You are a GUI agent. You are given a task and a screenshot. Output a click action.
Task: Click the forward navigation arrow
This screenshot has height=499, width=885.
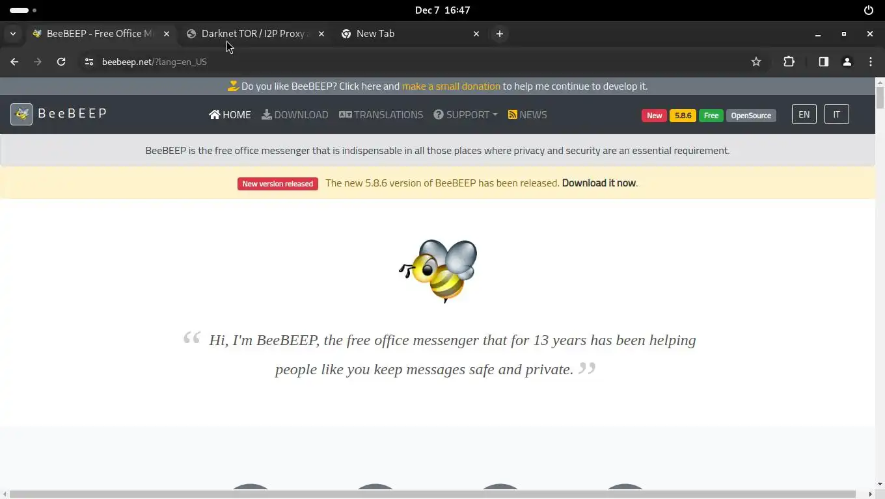[x=38, y=62]
